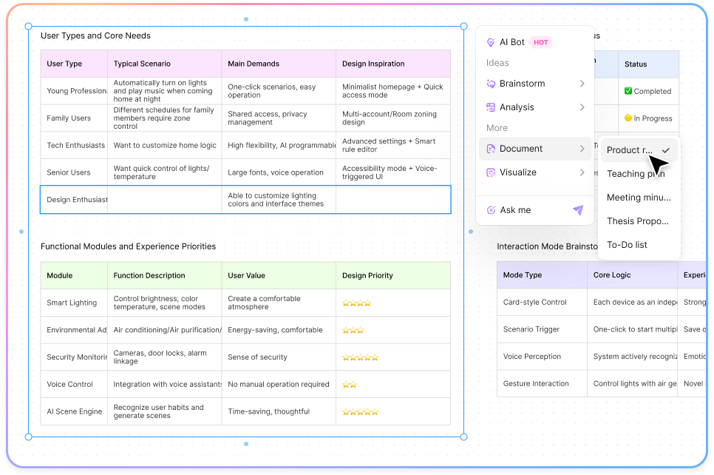Click empty Typical Scenario cell for Design Enthusiast
This screenshot has width=714, height=475.
[164, 200]
